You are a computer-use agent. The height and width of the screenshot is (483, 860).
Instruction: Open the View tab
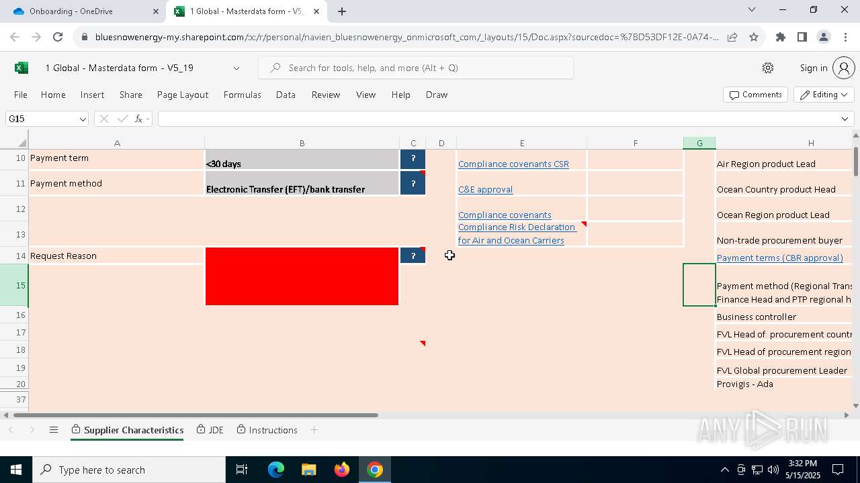point(365,95)
